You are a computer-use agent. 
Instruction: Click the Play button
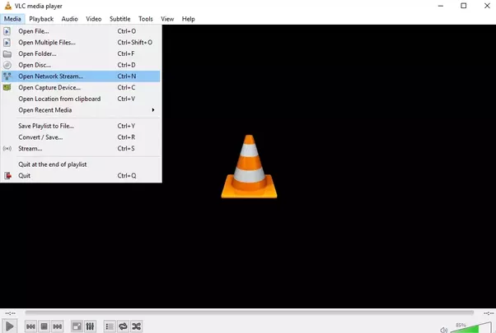point(10,326)
